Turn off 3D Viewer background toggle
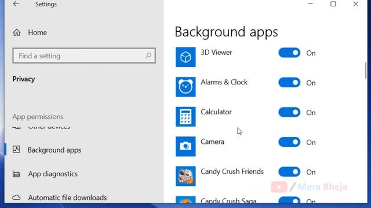This screenshot has width=371, height=208. 289,53
